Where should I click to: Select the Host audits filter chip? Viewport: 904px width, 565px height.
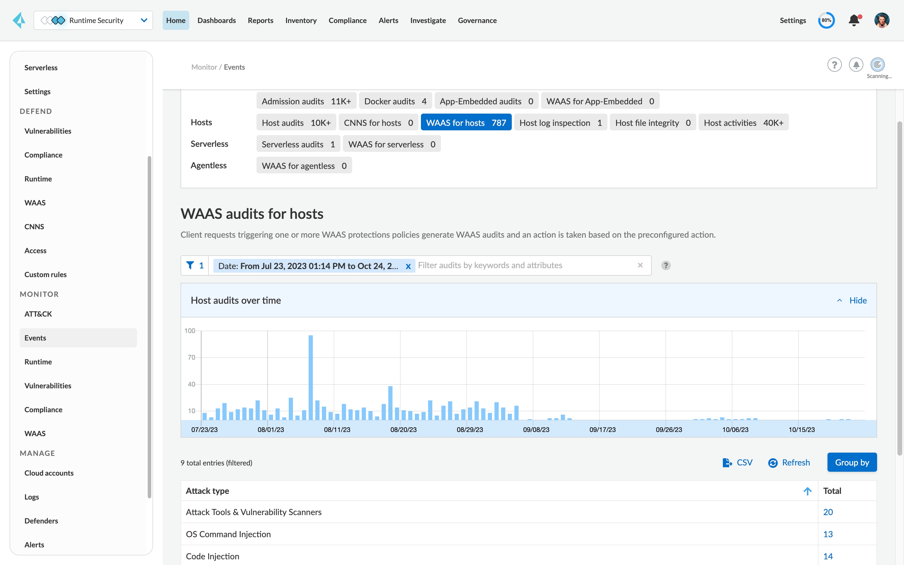pos(296,123)
